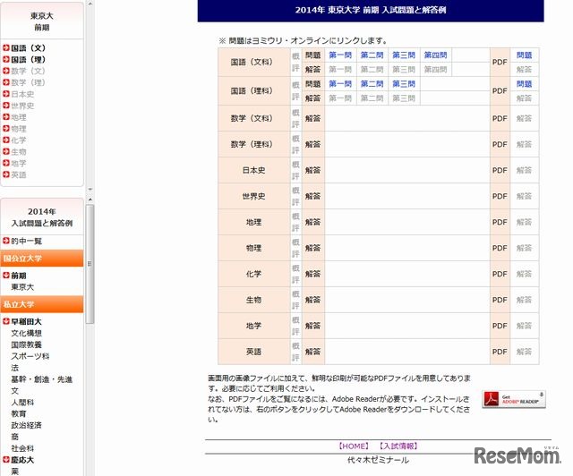Open the PDF 問題 link for 国語(文科)
The height and width of the screenshot is (476, 573).
pos(524,55)
